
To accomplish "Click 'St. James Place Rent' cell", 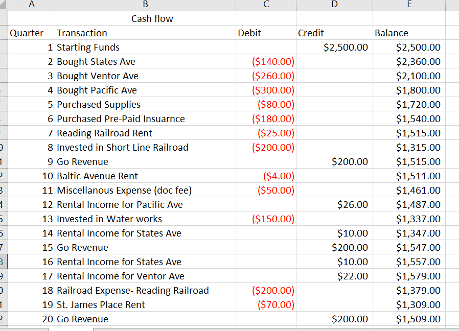I will point(145,304).
